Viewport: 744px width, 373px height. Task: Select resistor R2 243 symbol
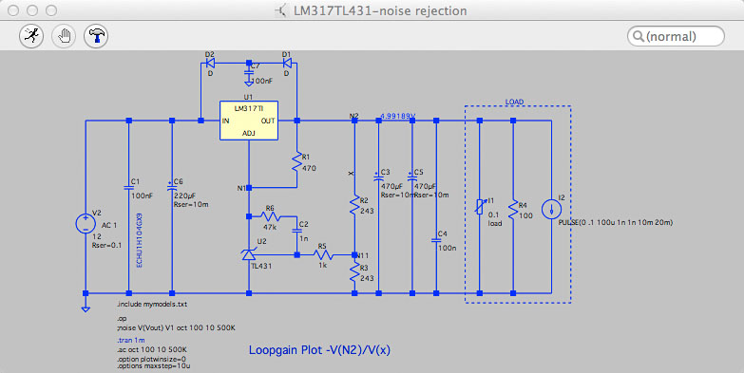pos(354,205)
